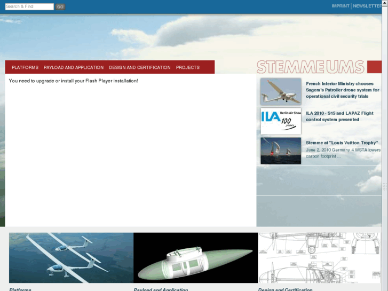Open the NEWSLETTER link
This screenshot has width=388, height=291.
[367, 6]
